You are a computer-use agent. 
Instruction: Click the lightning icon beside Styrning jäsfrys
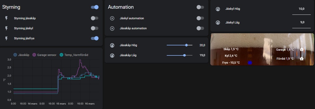pyautogui.click(x=6, y=38)
